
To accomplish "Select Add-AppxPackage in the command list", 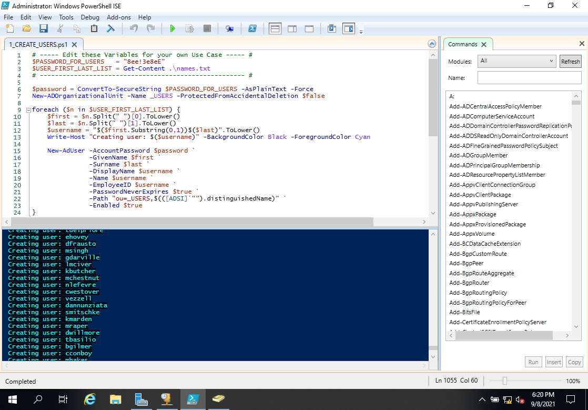I will pos(472,214).
